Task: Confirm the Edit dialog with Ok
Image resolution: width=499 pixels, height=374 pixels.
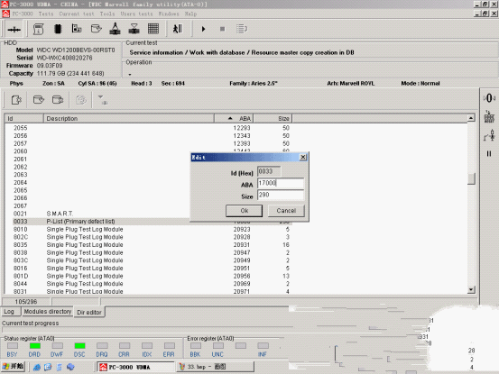Action: click(245, 211)
